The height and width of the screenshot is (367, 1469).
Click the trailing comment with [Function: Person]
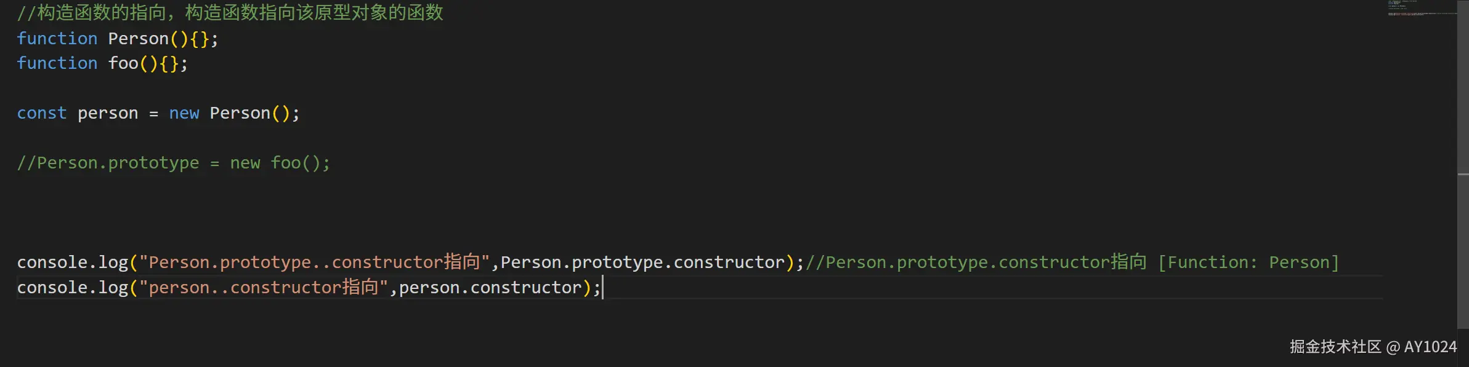coord(1072,262)
